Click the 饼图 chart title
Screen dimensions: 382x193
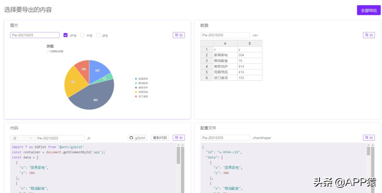click(50, 46)
